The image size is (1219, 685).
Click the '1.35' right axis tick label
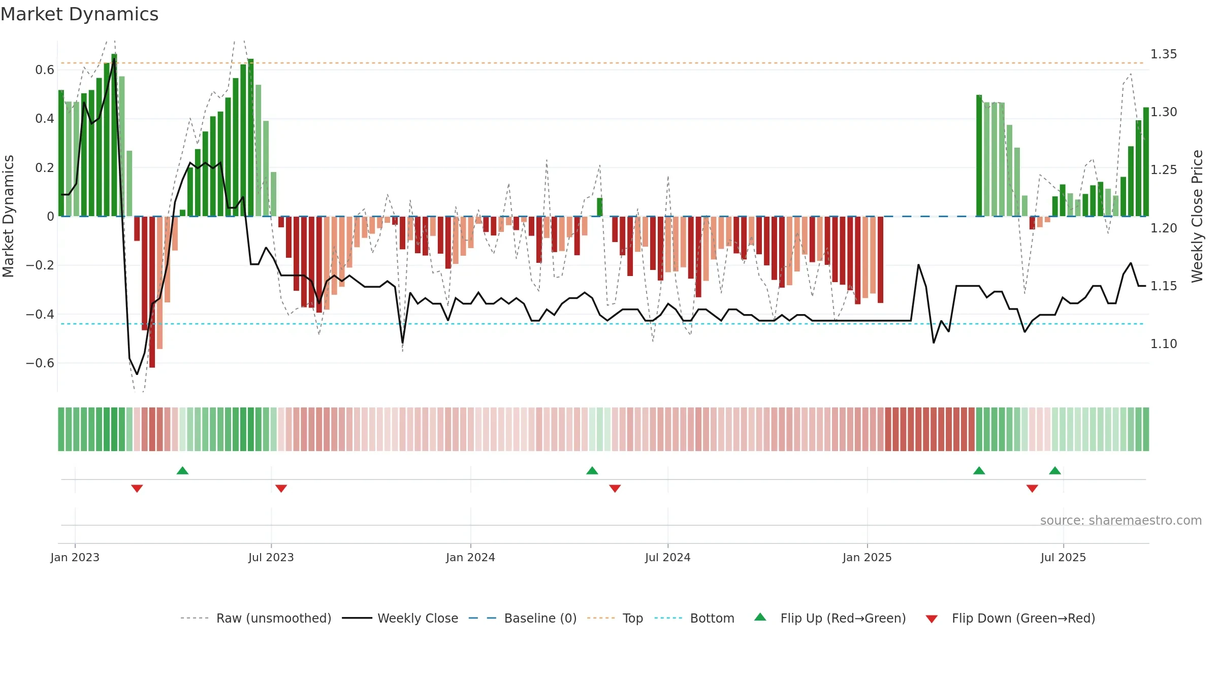[1164, 54]
